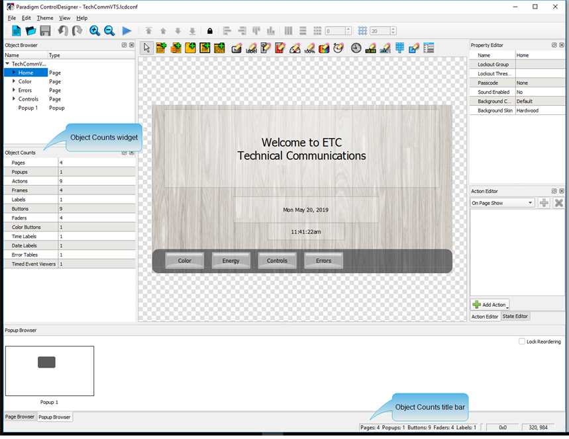The image size is (569, 439).
Task: Select the pointer arrow tool
Action: (146, 48)
